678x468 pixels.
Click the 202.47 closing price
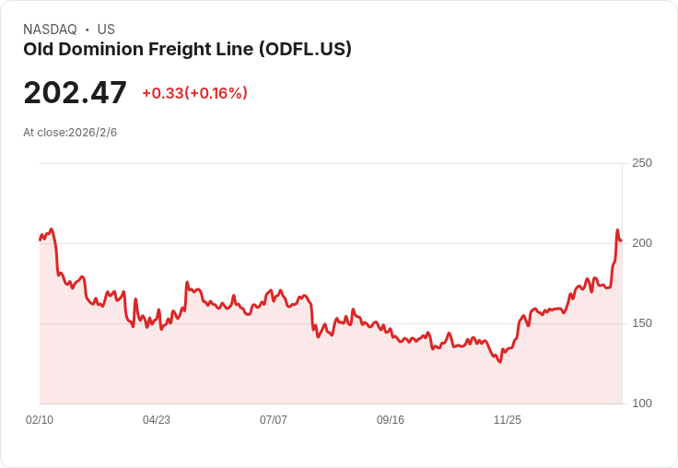tap(75, 93)
